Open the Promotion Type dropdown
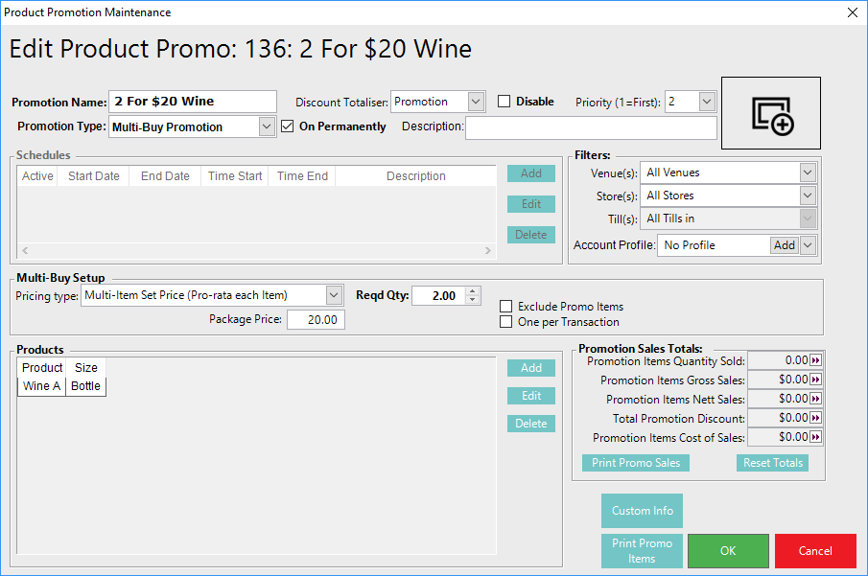 point(267,127)
